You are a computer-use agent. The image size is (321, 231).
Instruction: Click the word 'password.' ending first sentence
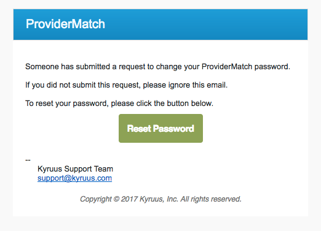click(x=272, y=67)
